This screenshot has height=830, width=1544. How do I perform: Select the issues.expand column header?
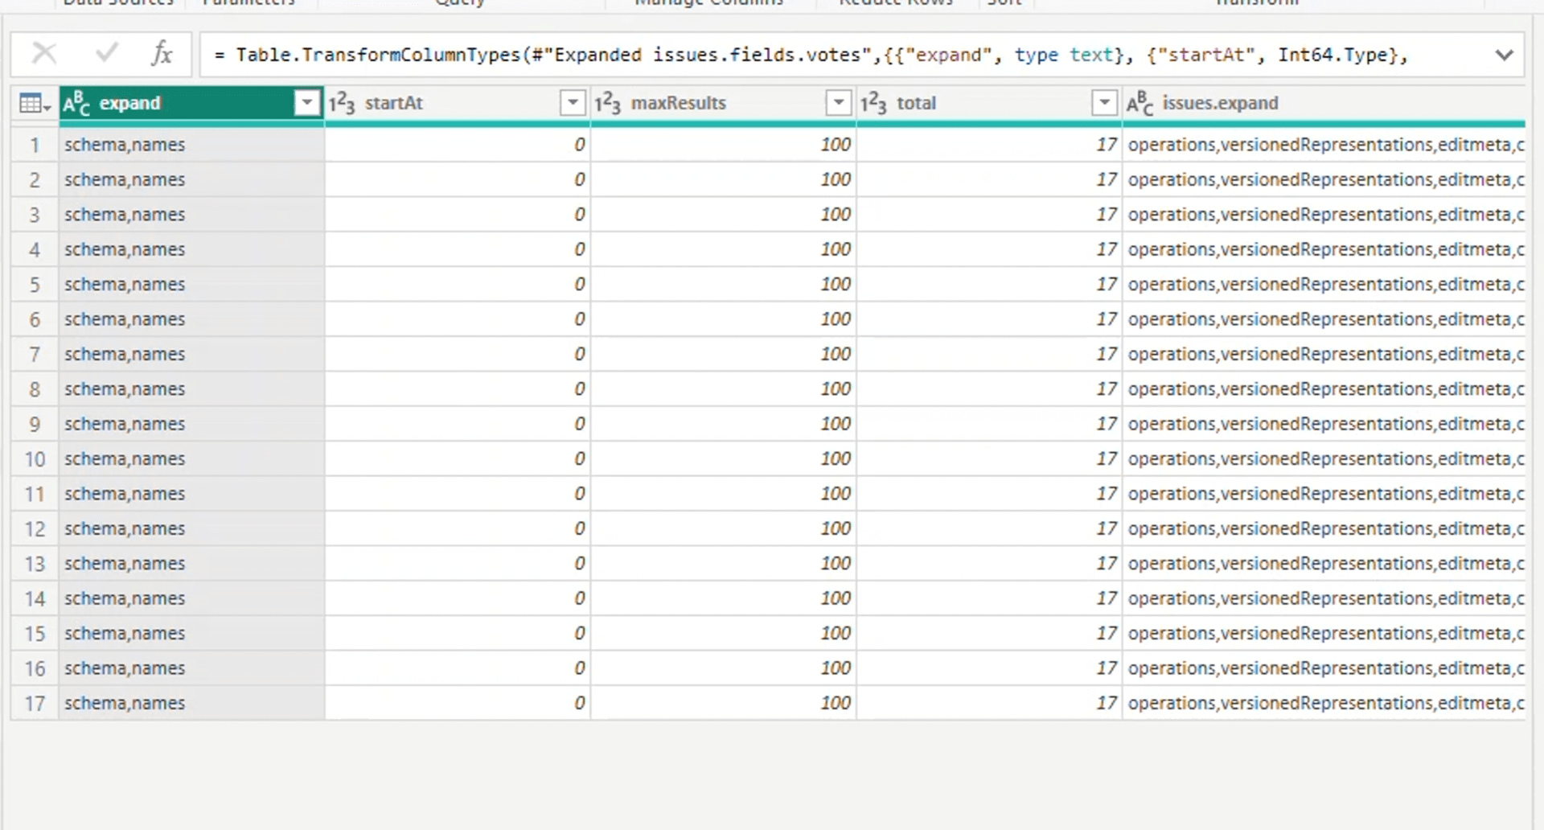point(1221,103)
